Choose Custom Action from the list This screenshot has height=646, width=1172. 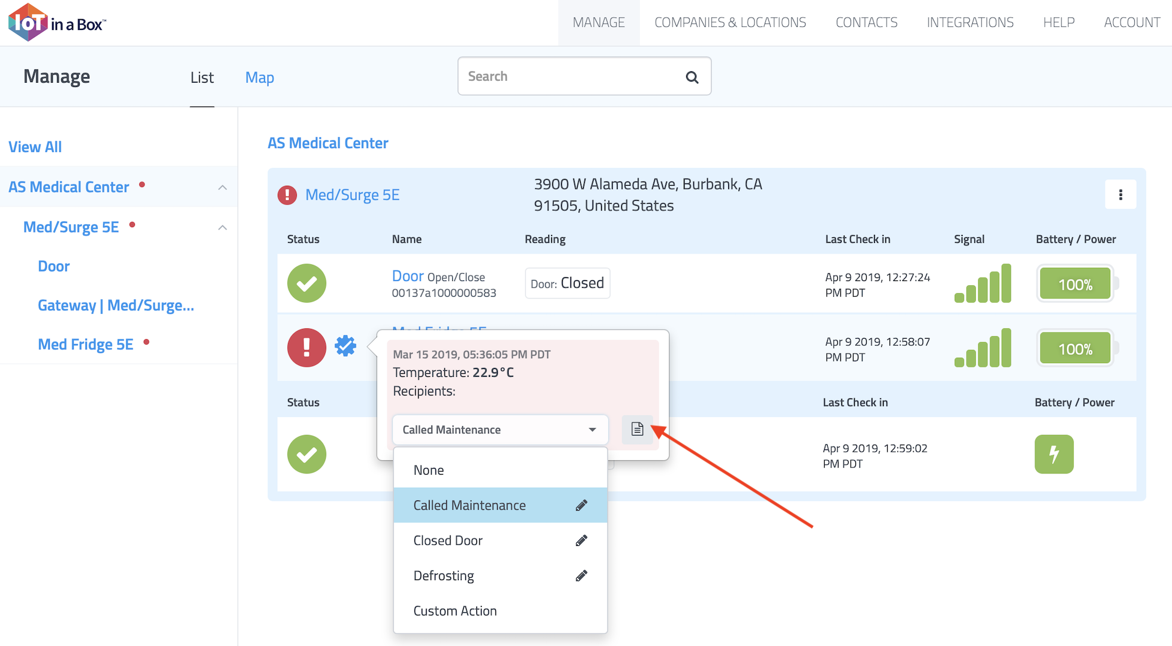455,611
